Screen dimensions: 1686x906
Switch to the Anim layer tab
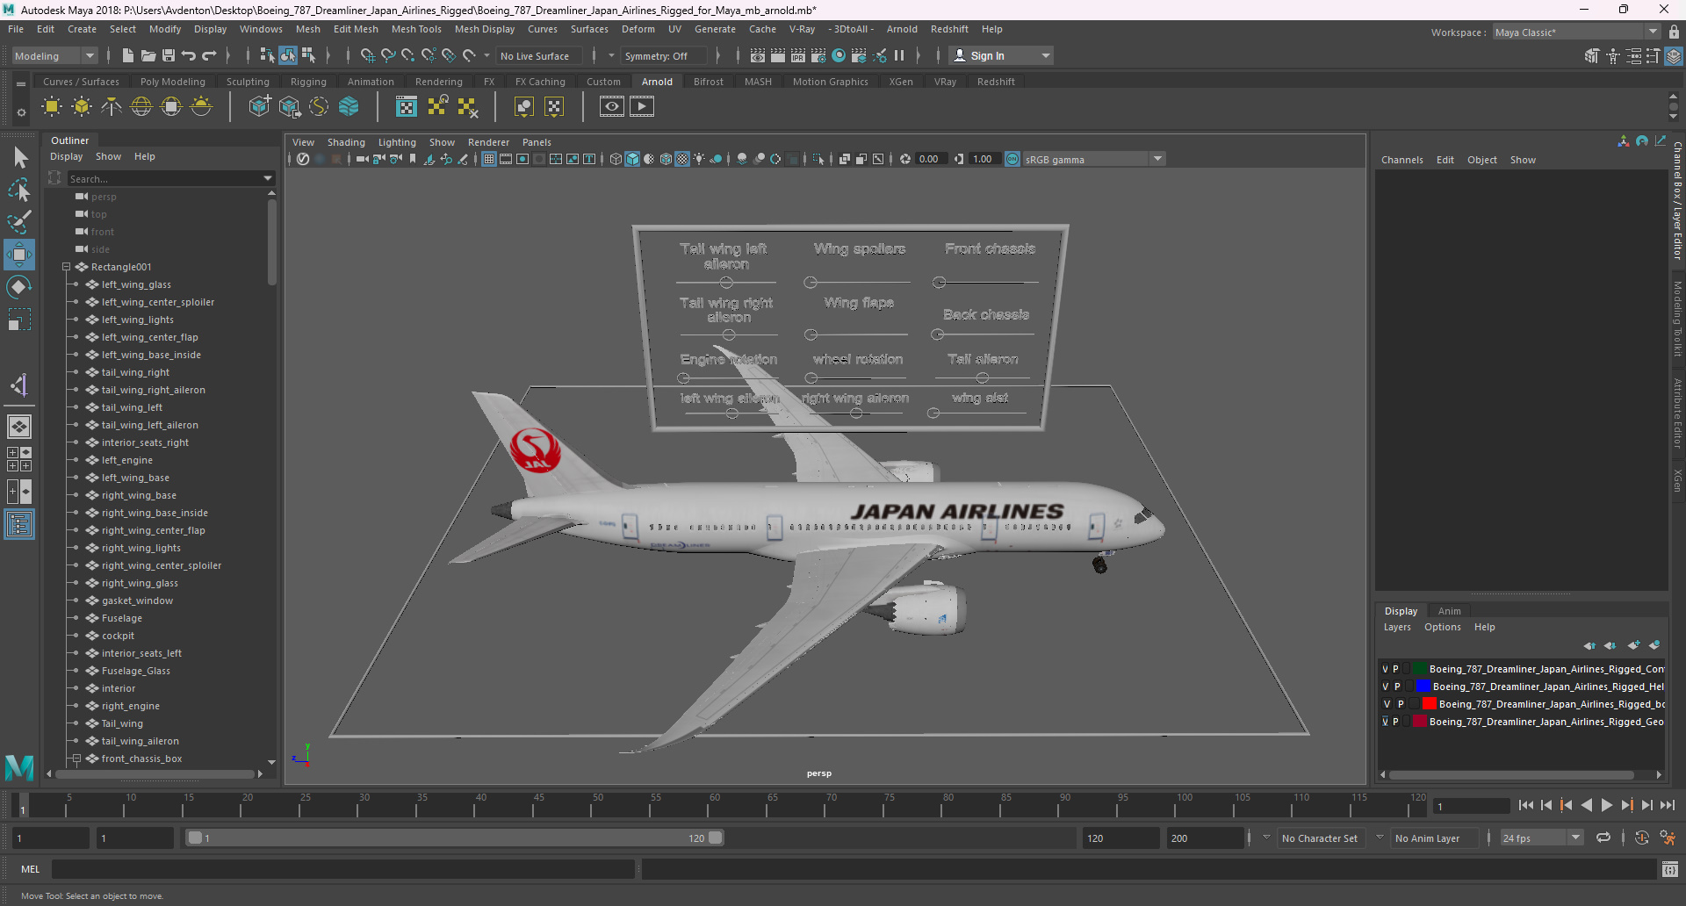pos(1449,611)
